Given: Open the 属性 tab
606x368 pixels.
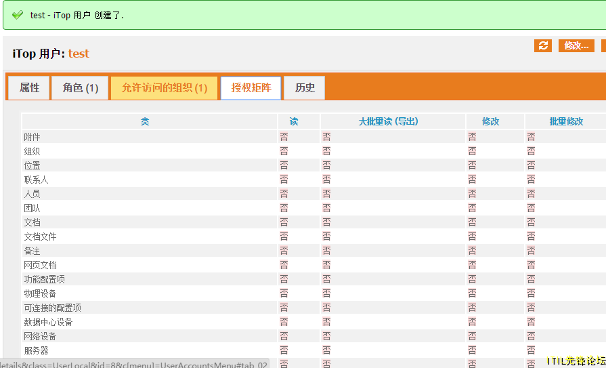Looking at the screenshot, I should click(29, 88).
